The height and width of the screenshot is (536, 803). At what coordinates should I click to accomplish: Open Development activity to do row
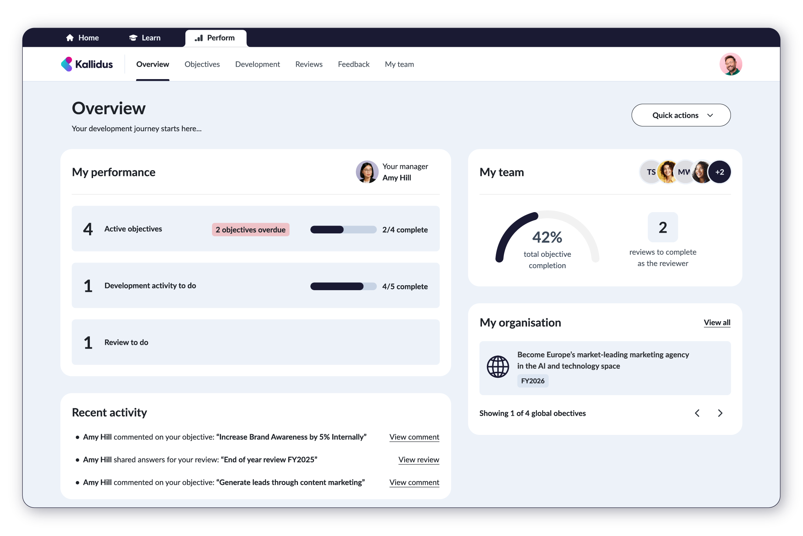[256, 286]
